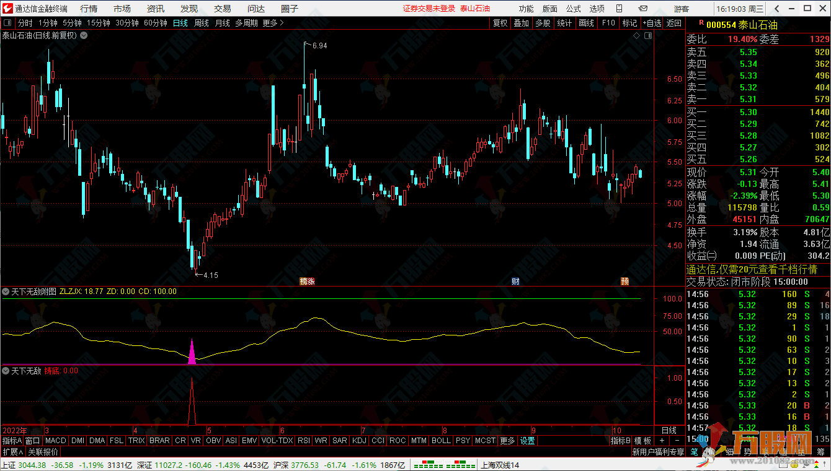The width and height of the screenshot is (831, 471).
Task: Open 更多 indicators list
Action: [507, 441]
